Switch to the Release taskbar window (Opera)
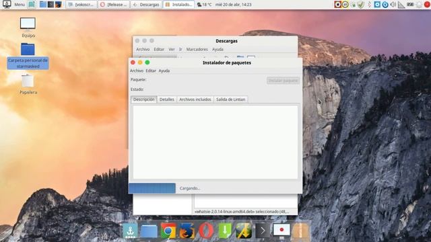This screenshot has height=242, width=431. pyautogui.click(x=114, y=5)
